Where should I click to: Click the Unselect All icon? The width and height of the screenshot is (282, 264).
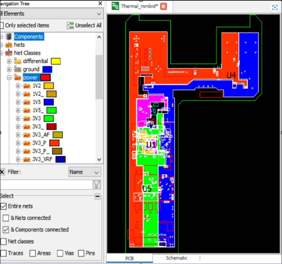(x=70, y=25)
